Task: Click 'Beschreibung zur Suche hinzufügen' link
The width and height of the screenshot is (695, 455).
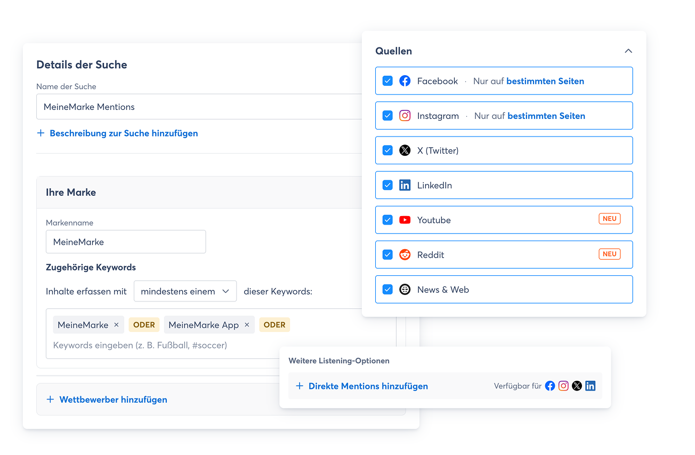Action: coord(124,133)
